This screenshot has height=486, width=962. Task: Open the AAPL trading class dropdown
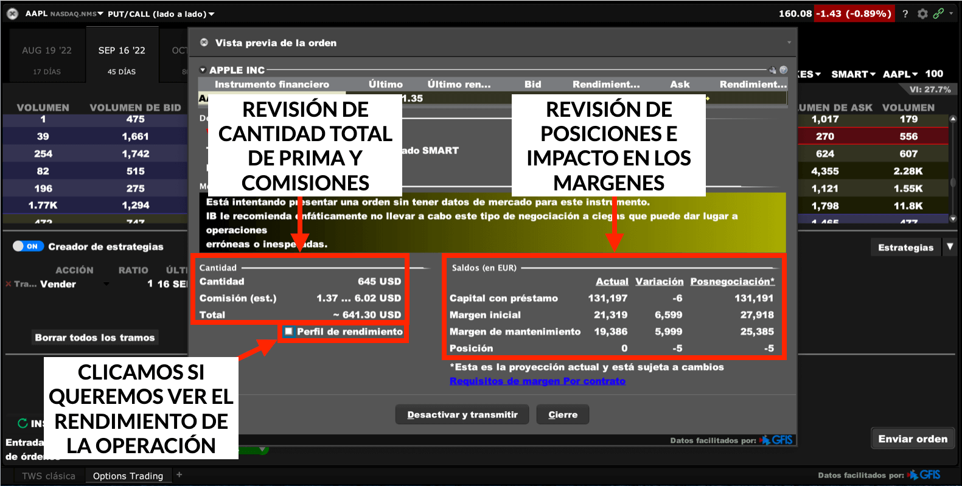(900, 74)
